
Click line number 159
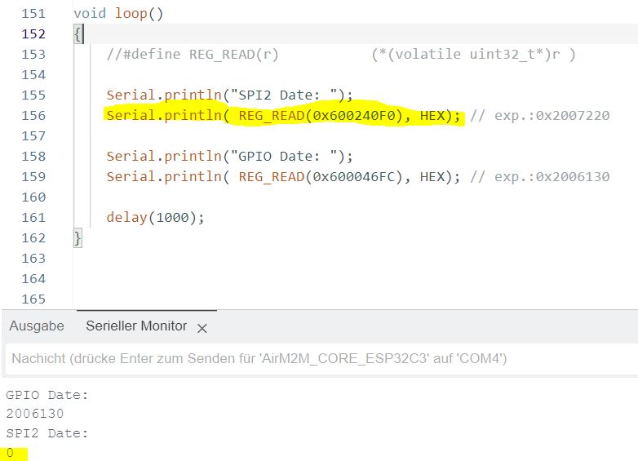[33, 176]
